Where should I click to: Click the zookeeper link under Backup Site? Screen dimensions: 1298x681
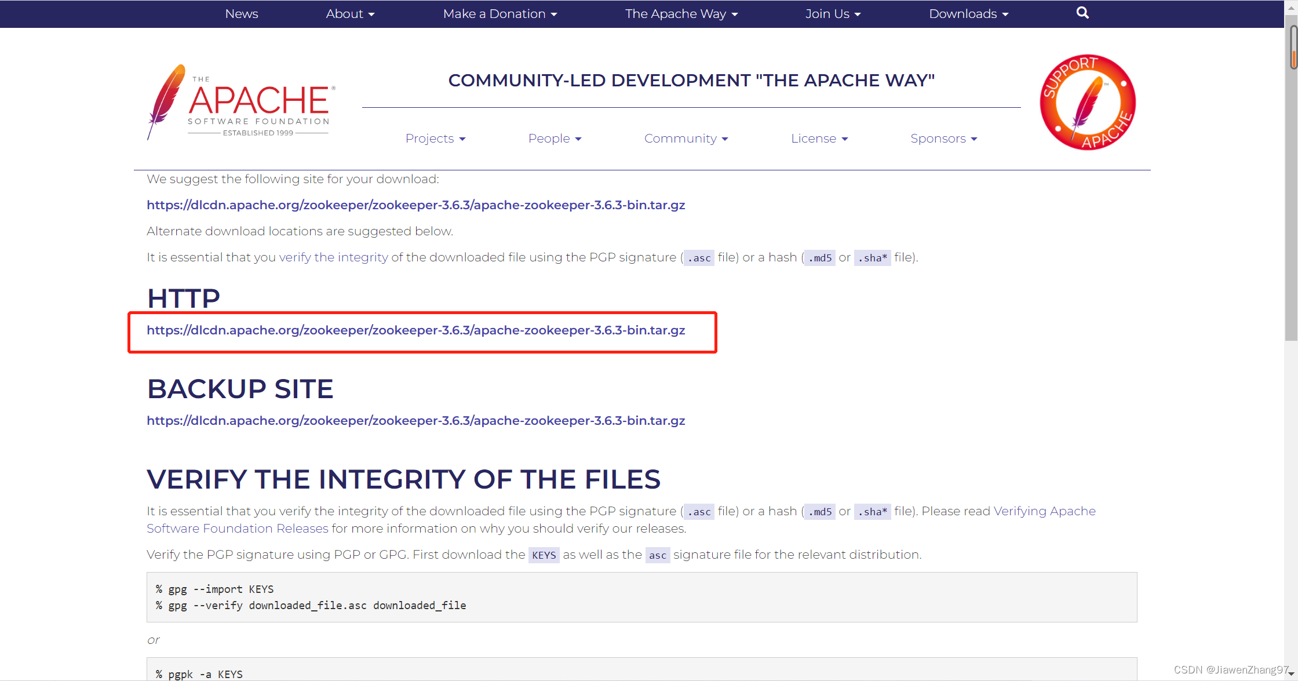416,421
